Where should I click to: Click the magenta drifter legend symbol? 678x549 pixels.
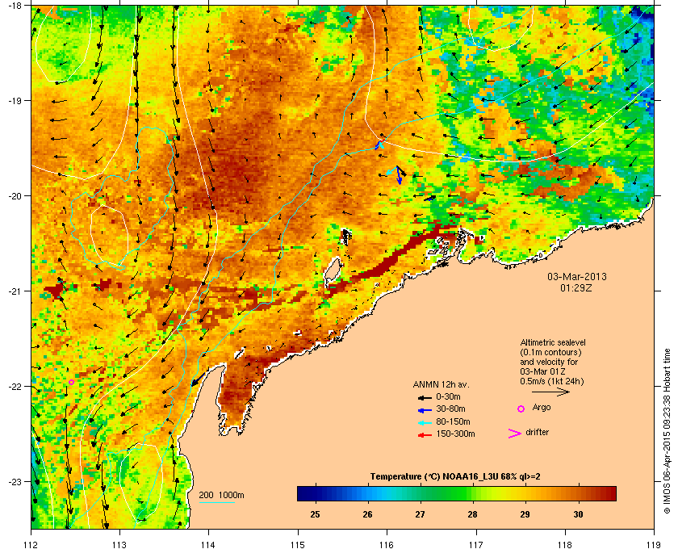pos(515,434)
